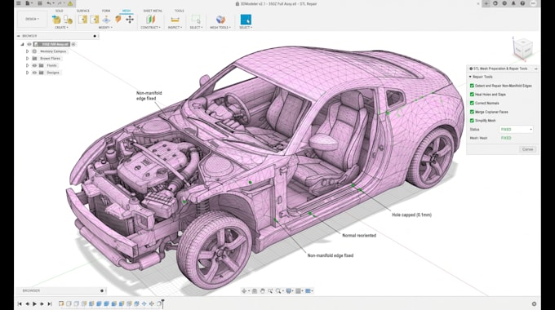Image resolution: width=555 pixels, height=310 pixels.
Task: Uncheck Detect and Repair Non-Manifold Edges
Action: pyautogui.click(x=472, y=86)
